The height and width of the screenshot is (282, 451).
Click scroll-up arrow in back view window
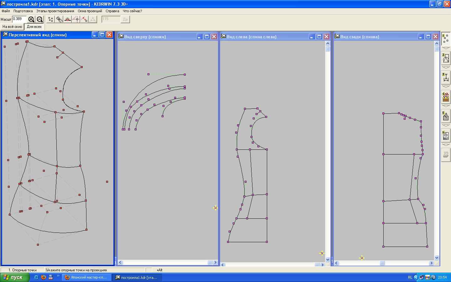click(437, 43)
